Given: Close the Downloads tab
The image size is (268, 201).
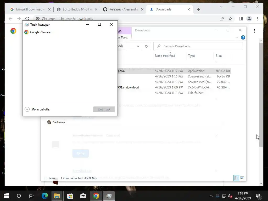Looking at the screenshot, I should (189, 9).
